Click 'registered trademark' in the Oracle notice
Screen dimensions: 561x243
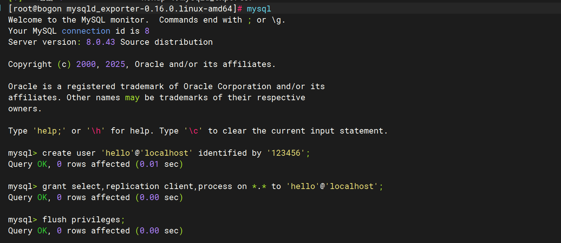[x=115, y=87]
